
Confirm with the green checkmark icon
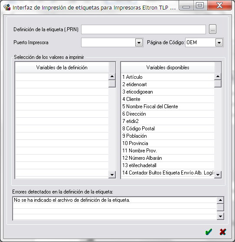[209, 232]
